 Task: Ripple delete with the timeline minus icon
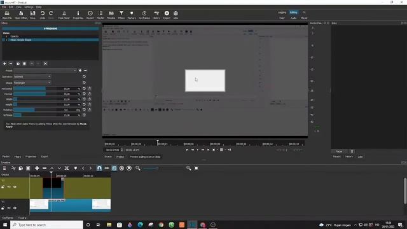[45, 168]
